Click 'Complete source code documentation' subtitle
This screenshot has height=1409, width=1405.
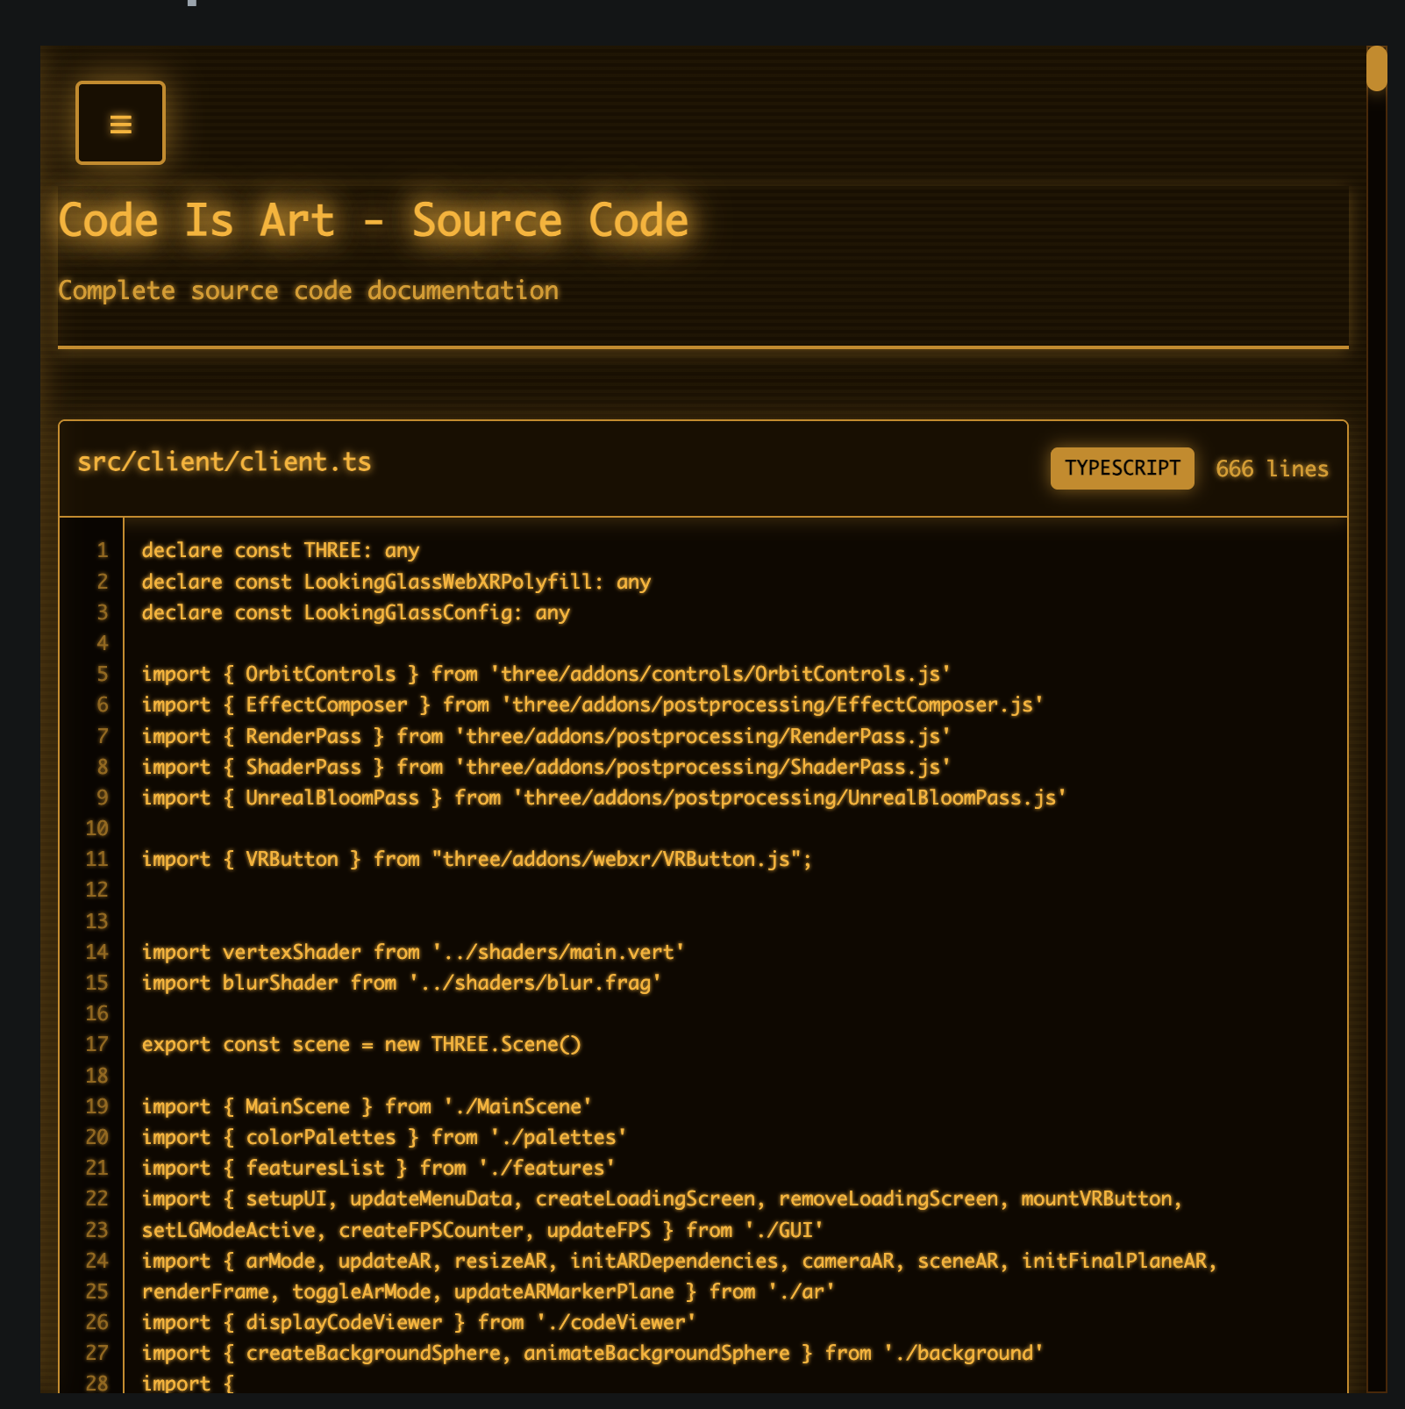coord(309,290)
